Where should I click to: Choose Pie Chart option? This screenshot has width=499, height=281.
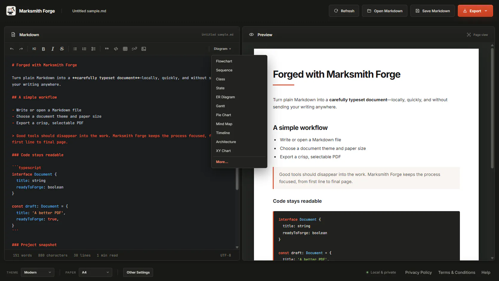point(239,115)
